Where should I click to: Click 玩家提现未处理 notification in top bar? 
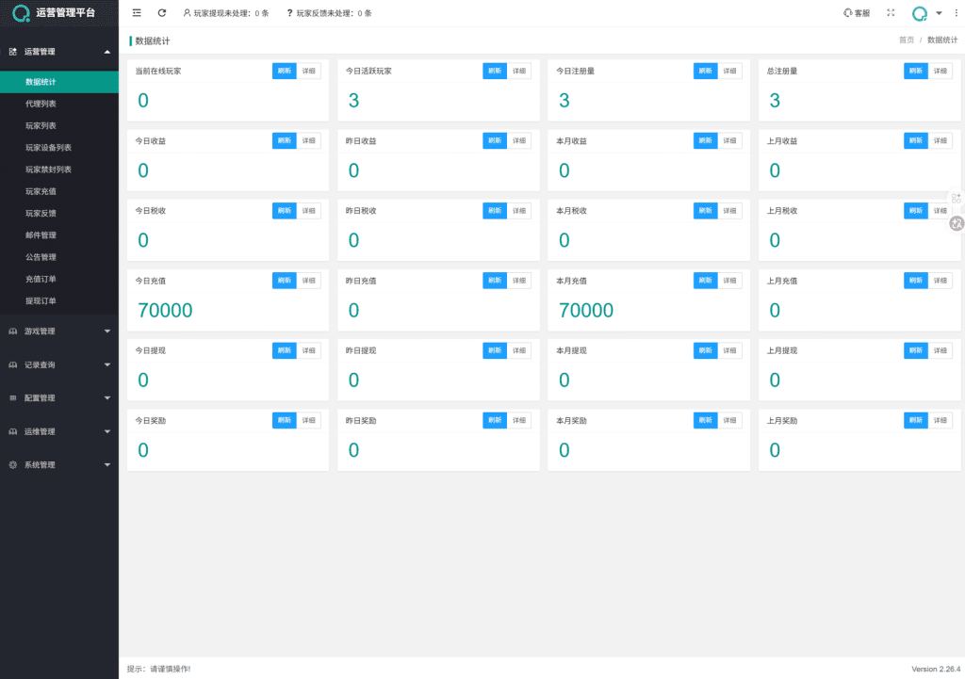pos(225,13)
